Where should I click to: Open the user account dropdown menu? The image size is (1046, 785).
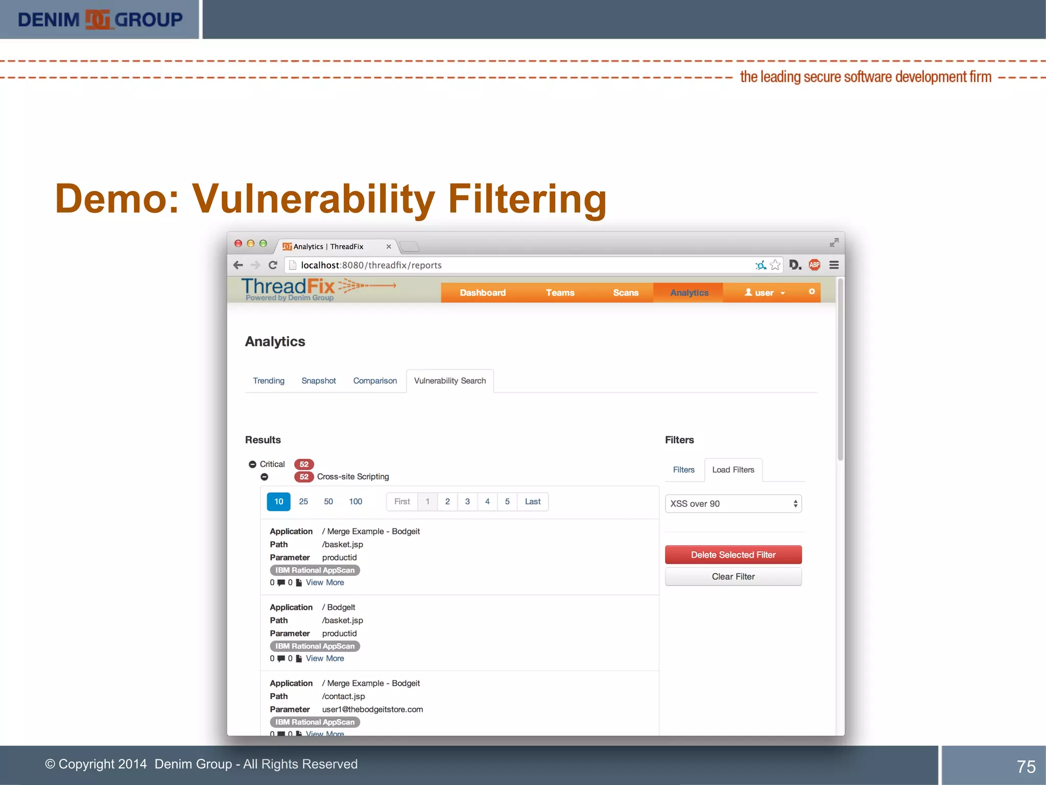point(765,293)
